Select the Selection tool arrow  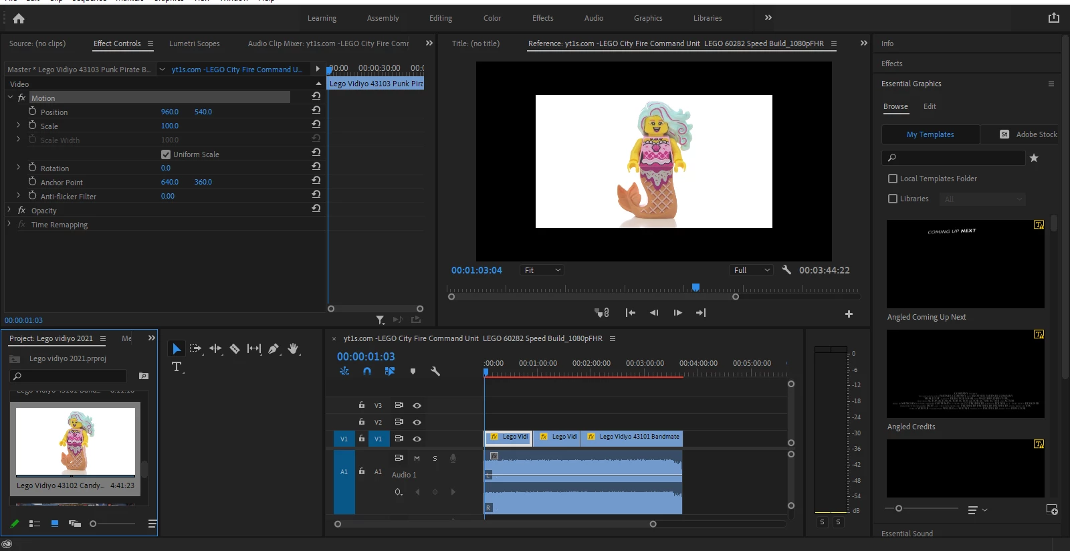click(177, 348)
